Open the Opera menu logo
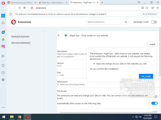Screen dimensions: 161x120 (x=3, y=3)
